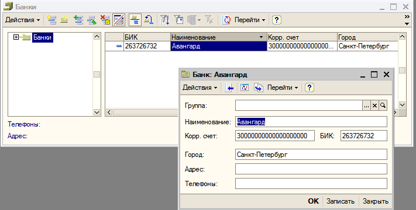
Task: Click the Наименование field in dialog
Action: 311,122
